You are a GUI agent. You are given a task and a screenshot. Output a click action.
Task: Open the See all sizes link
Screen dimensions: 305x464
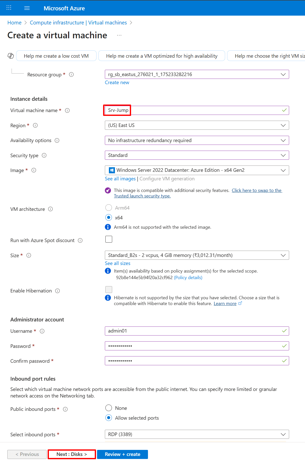[117, 263]
